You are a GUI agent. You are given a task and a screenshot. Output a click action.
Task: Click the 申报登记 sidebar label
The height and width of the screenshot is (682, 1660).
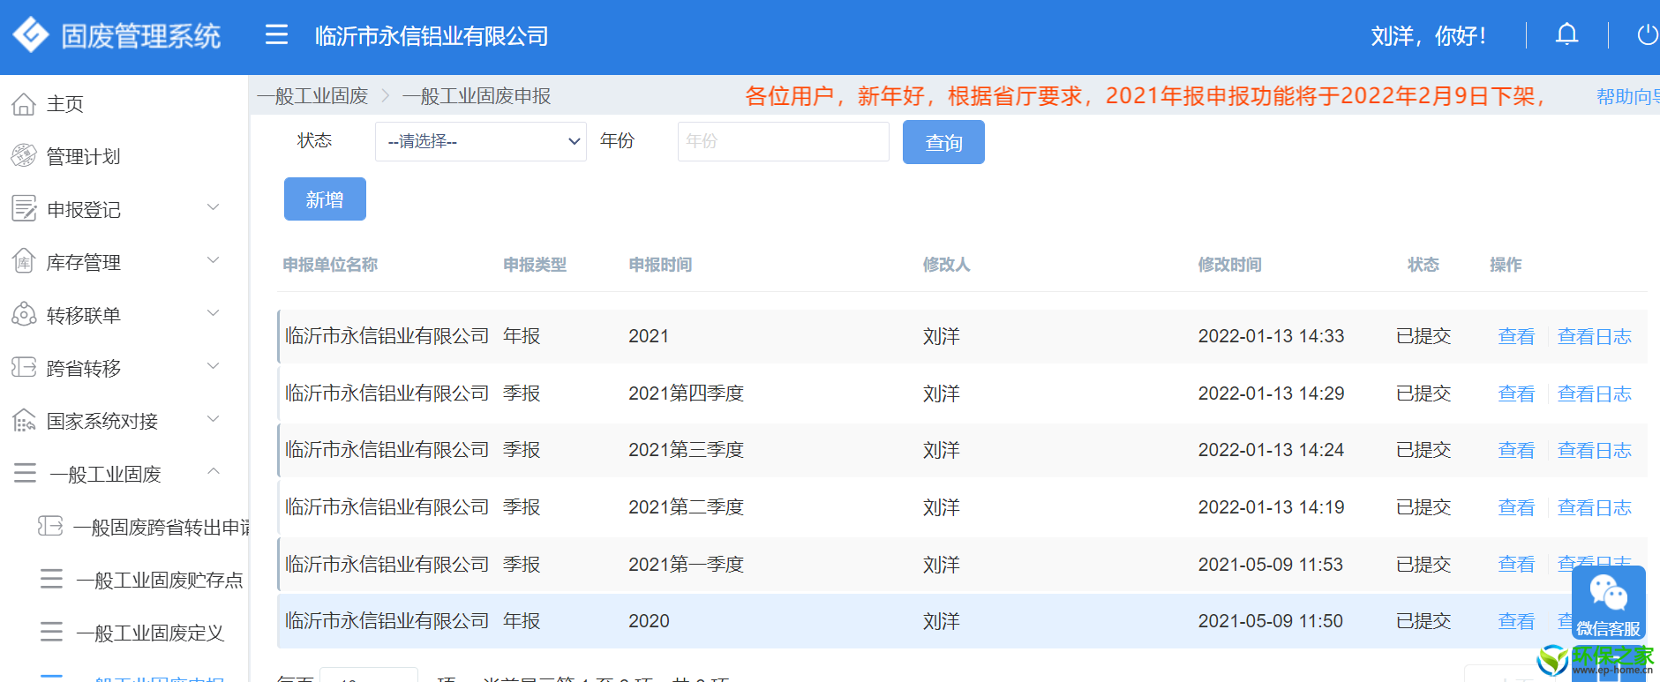coord(84,210)
